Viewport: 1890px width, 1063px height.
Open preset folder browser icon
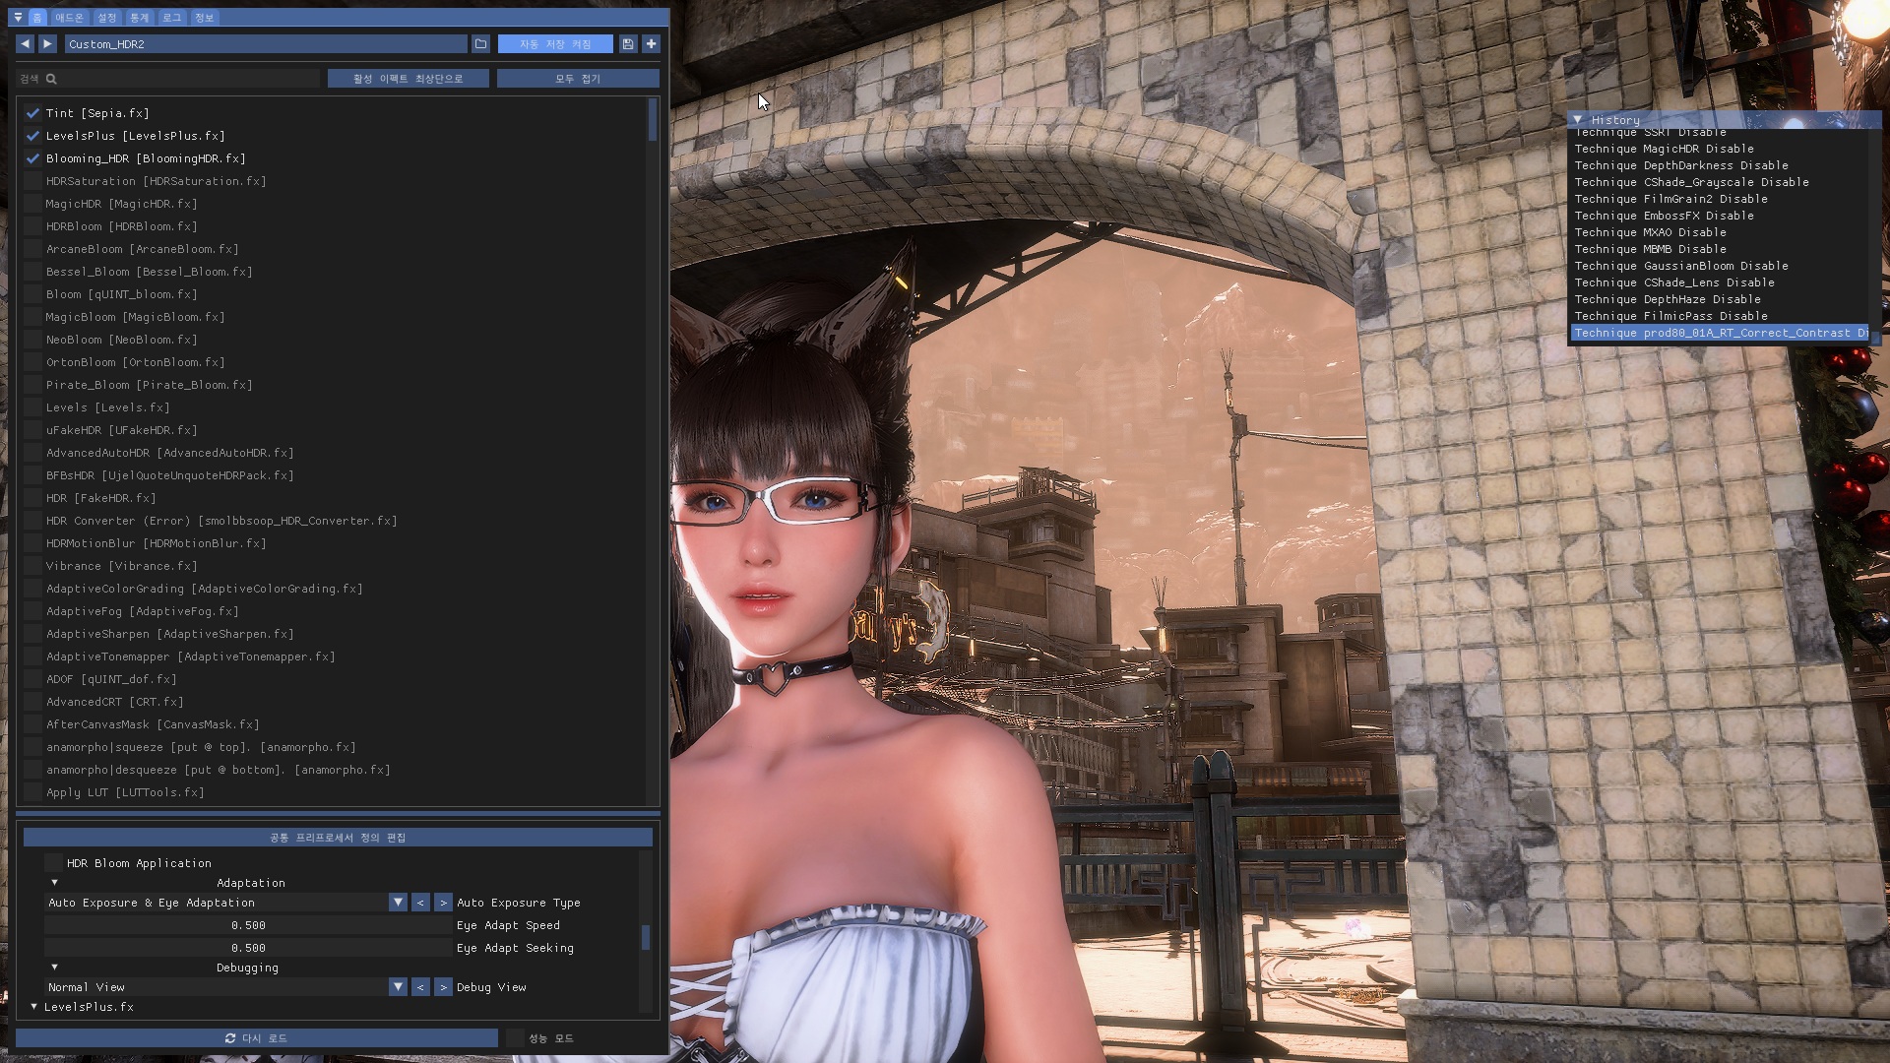(480, 43)
